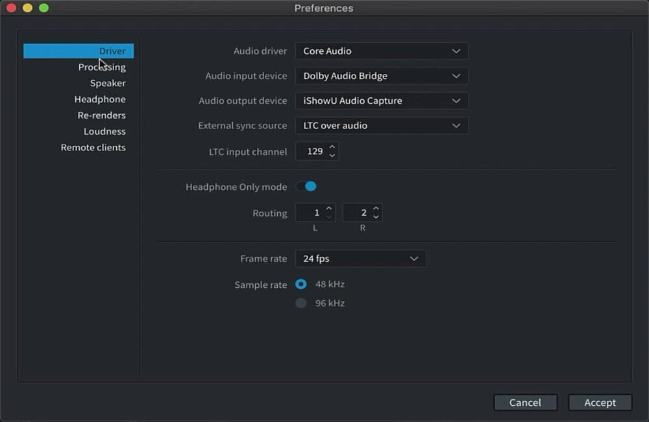Open the Loudness settings page
This screenshot has height=422, width=649.
(x=104, y=131)
